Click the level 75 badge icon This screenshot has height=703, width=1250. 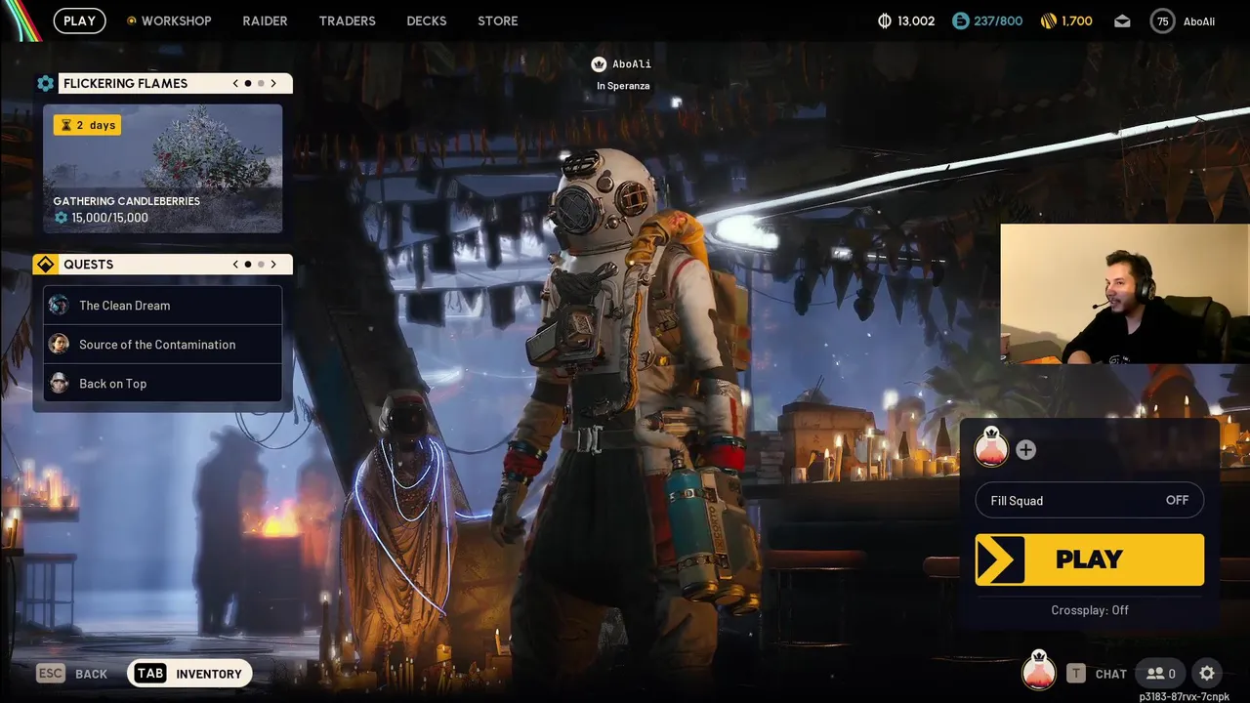(1162, 21)
